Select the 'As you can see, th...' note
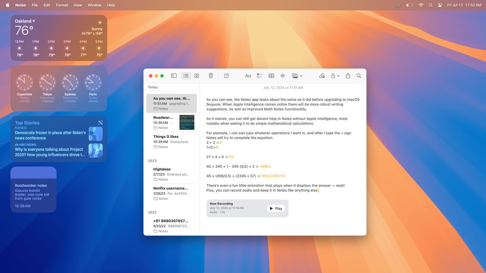The image size is (486, 273). coord(172,103)
